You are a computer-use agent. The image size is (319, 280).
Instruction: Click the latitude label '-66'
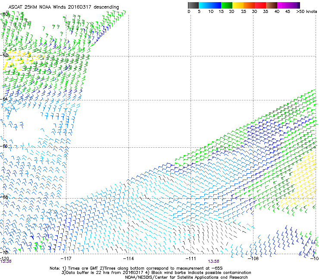pyautogui.click(x=4, y=146)
